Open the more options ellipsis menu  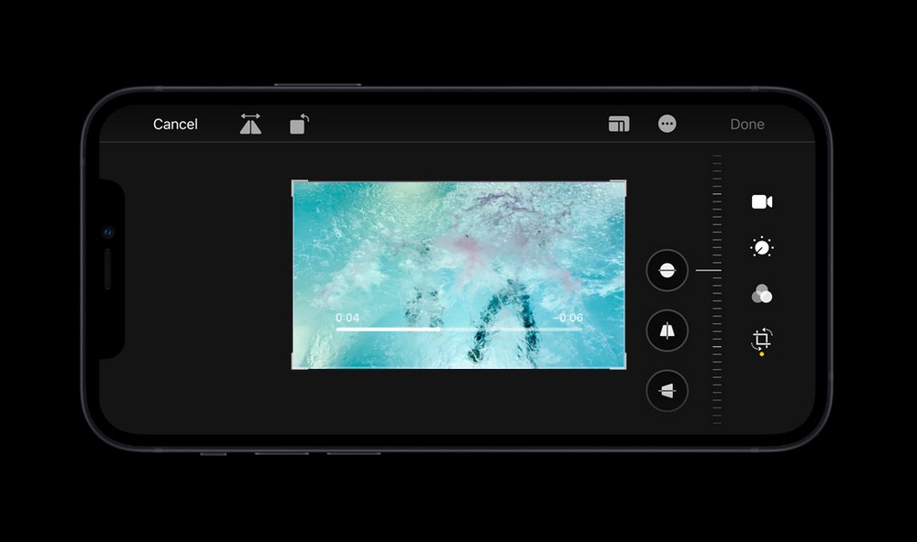[x=668, y=125]
